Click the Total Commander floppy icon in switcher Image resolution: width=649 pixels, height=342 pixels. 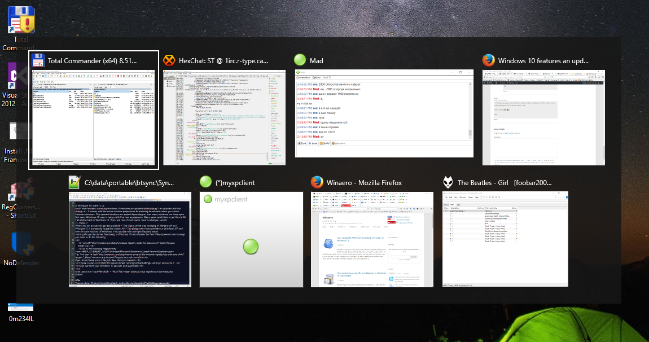pyautogui.click(x=38, y=61)
